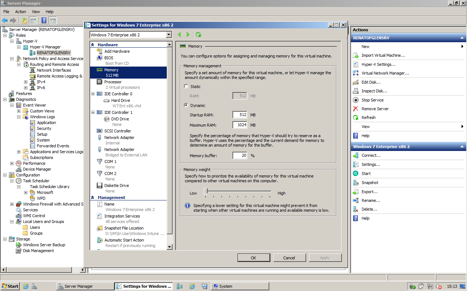Collapse IDE Controller 1 node
The image size is (467, 291).
pos(93,112)
